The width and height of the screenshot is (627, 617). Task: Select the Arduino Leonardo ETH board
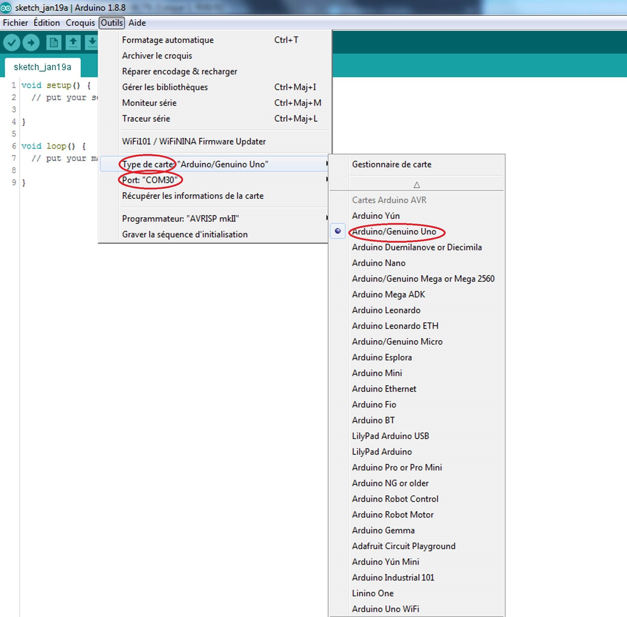click(x=417, y=326)
